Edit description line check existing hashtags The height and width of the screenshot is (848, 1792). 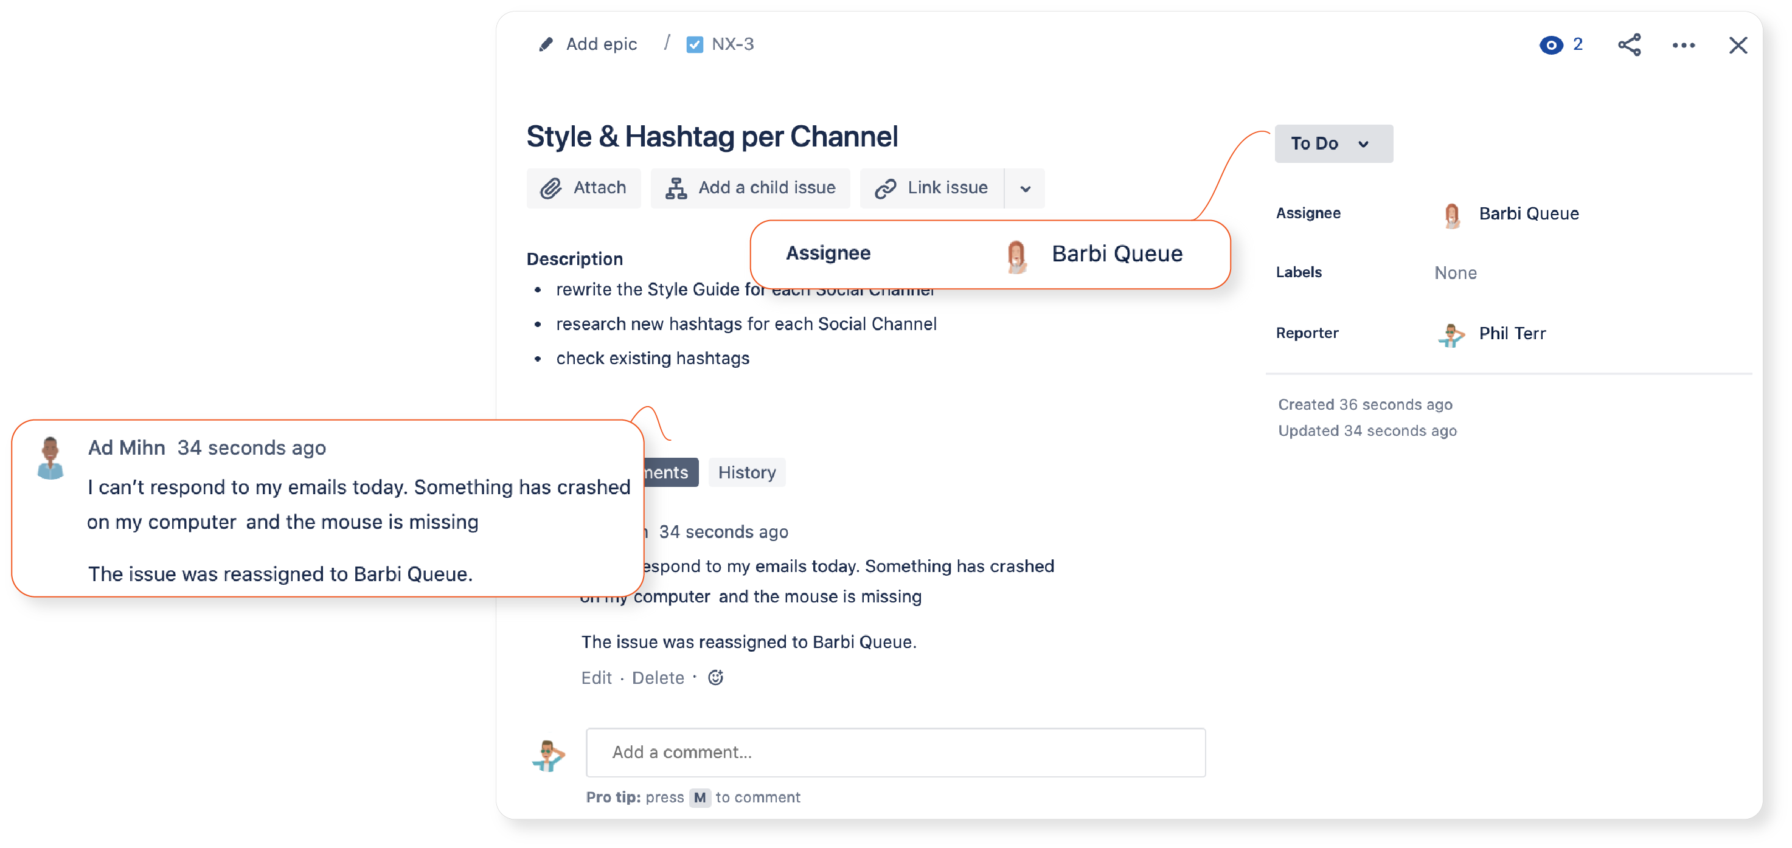(x=653, y=358)
